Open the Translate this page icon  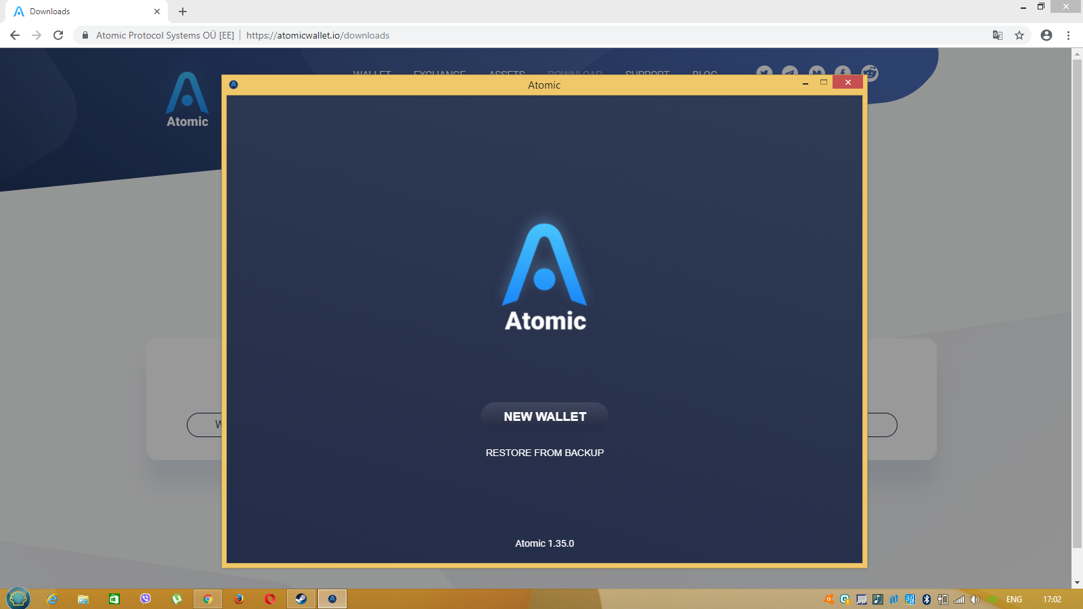(x=998, y=35)
